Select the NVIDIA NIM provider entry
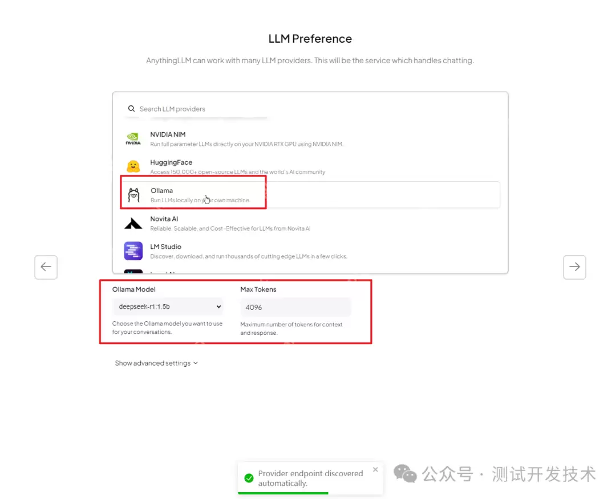 click(x=228, y=138)
